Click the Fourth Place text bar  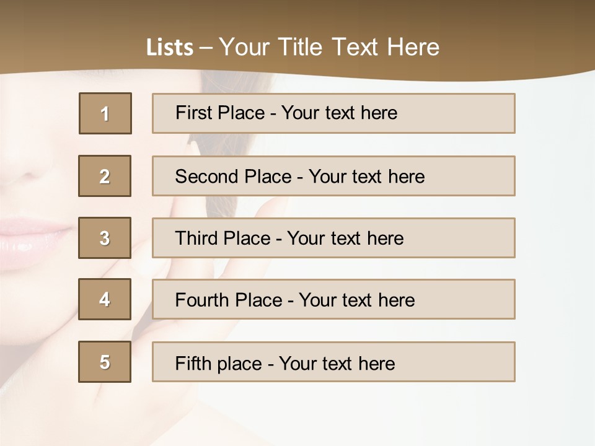point(333,299)
